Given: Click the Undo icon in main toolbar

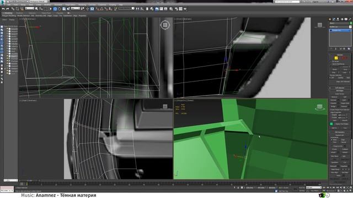Looking at the screenshot, I should coord(3,9).
